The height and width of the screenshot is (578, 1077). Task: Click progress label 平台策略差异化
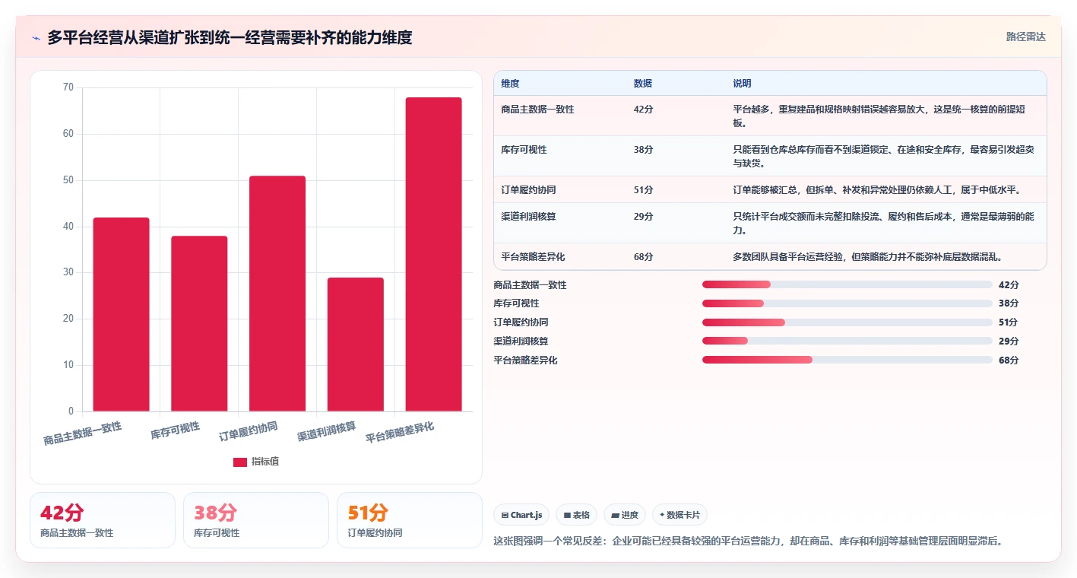pyautogui.click(x=525, y=360)
